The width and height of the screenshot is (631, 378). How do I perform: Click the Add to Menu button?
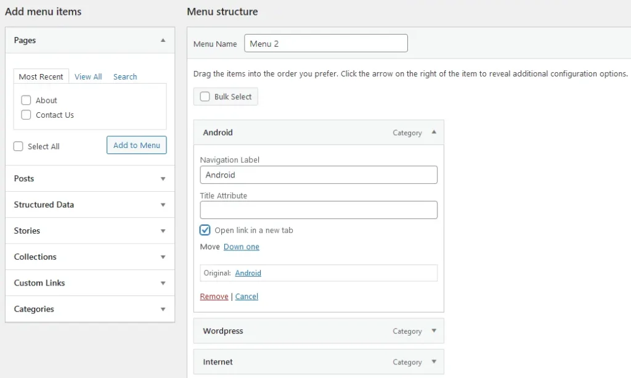tap(136, 145)
